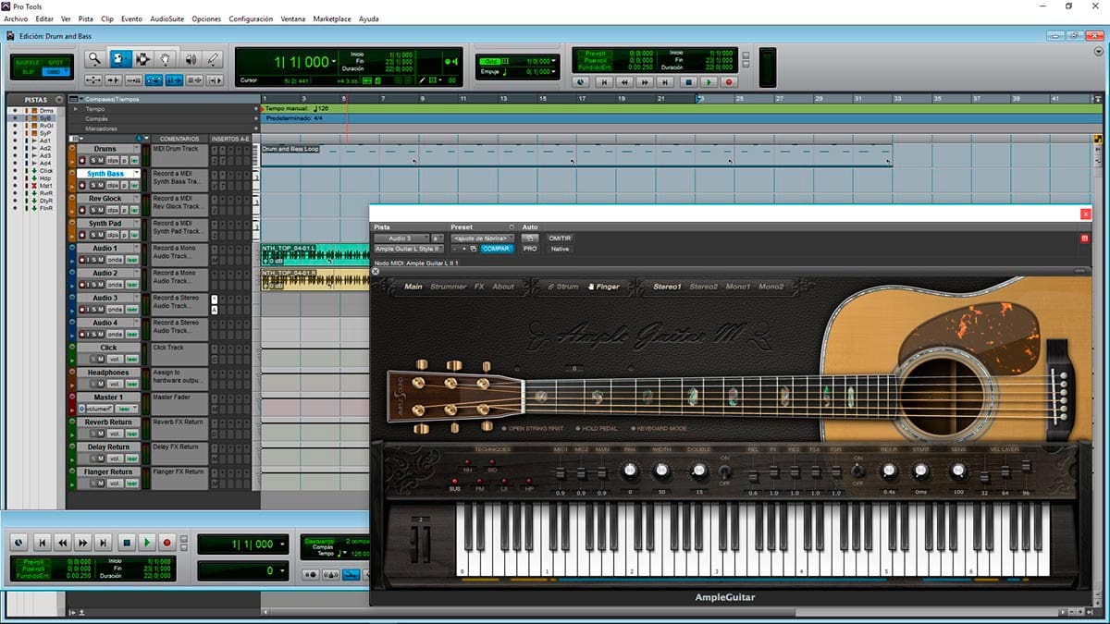Open the plugin Pista Audio 3 selector
Viewport: 1110px width, 624px height.
click(x=401, y=239)
